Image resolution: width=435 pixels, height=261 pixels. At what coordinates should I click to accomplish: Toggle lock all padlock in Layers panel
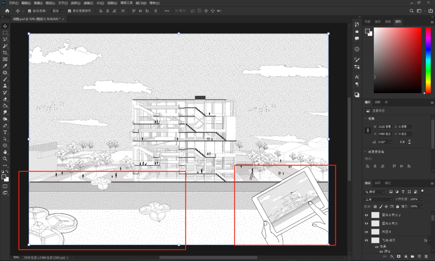[398, 207]
